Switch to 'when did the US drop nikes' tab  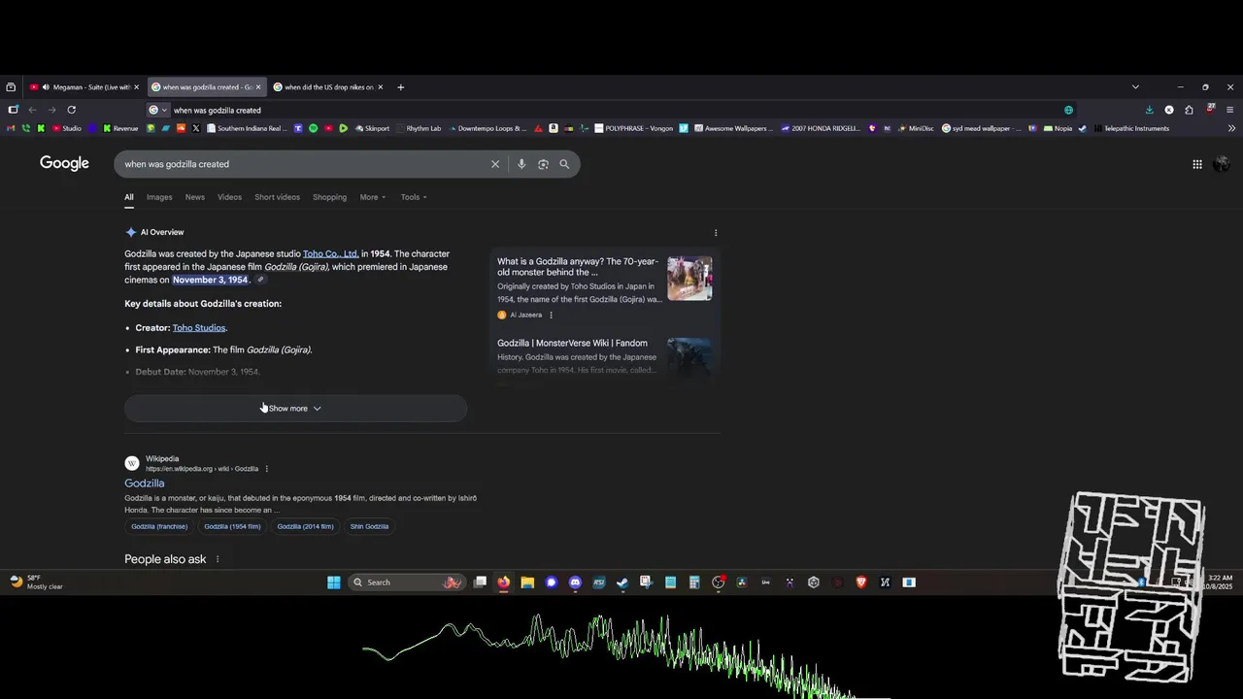(x=328, y=87)
